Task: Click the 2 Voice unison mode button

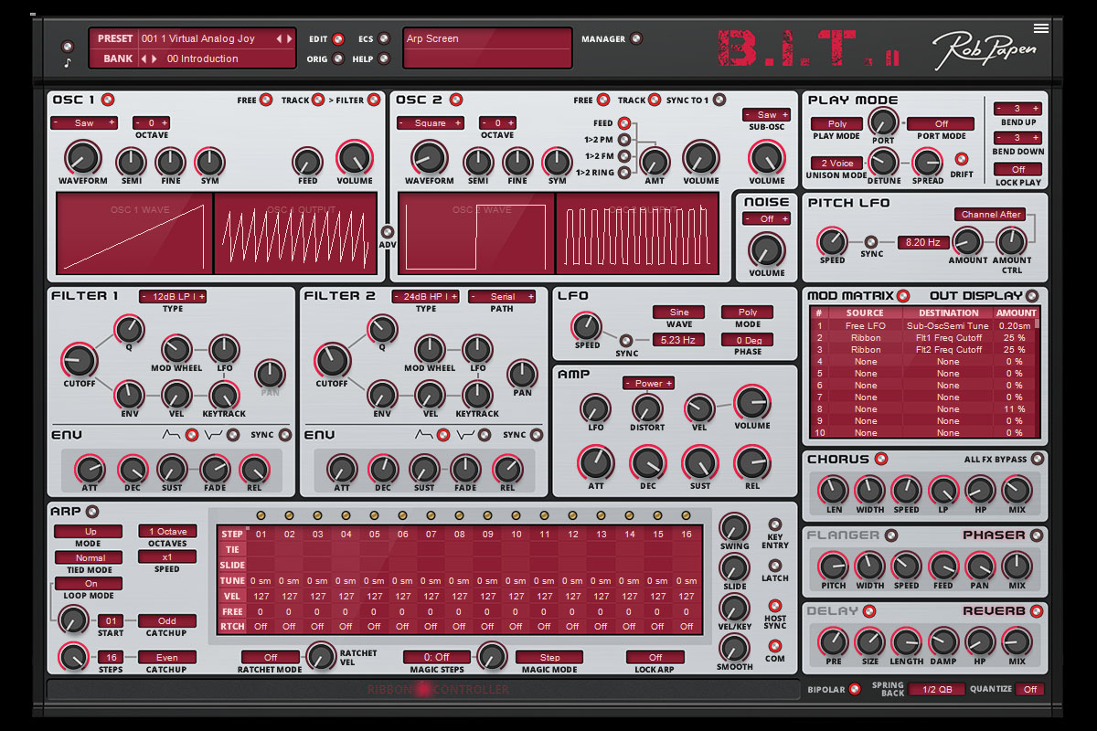Action: [x=836, y=164]
